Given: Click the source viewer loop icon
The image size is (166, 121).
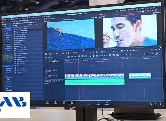Looking at the screenshot, I should (x=77, y=53).
